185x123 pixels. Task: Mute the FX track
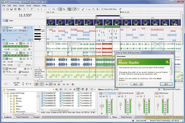[x=28, y=53]
